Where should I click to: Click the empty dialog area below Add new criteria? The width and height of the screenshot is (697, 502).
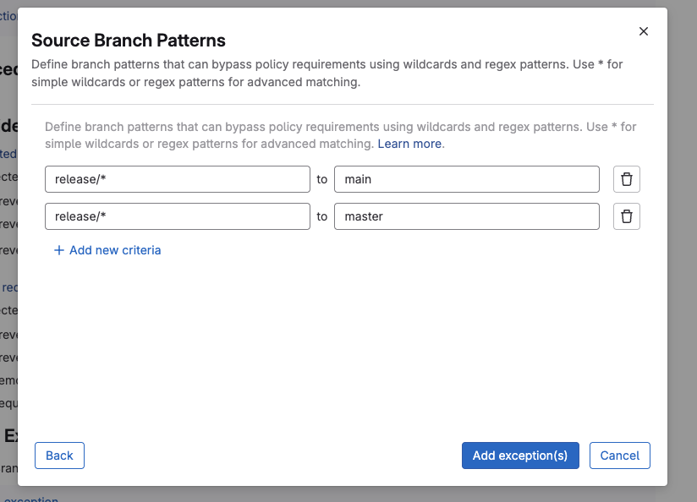click(338, 346)
